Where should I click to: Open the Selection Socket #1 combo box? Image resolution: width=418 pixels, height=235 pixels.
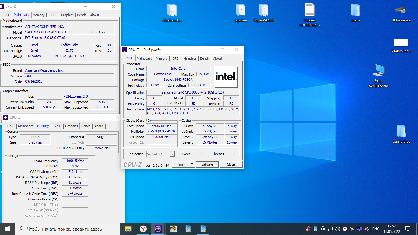(161, 154)
